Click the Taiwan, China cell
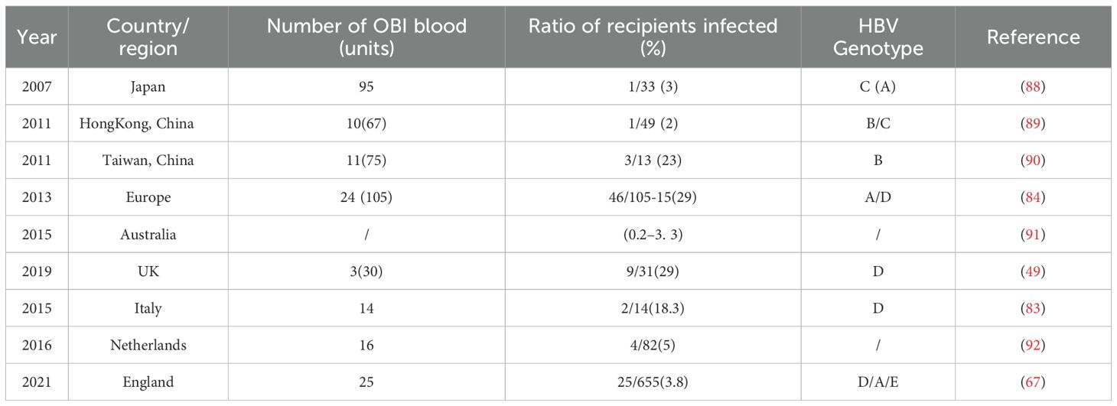Viewport: 1117px width, 406px height. pos(148,161)
